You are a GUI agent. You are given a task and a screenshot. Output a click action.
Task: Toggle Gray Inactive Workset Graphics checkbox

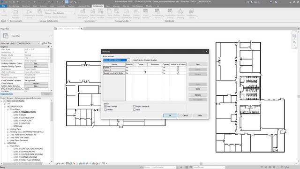coord(132,60)
